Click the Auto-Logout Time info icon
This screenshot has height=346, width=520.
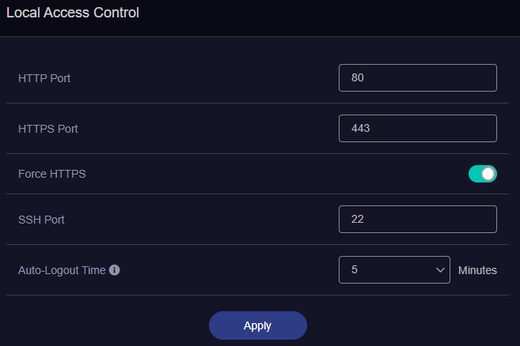[x=115, y=270]
